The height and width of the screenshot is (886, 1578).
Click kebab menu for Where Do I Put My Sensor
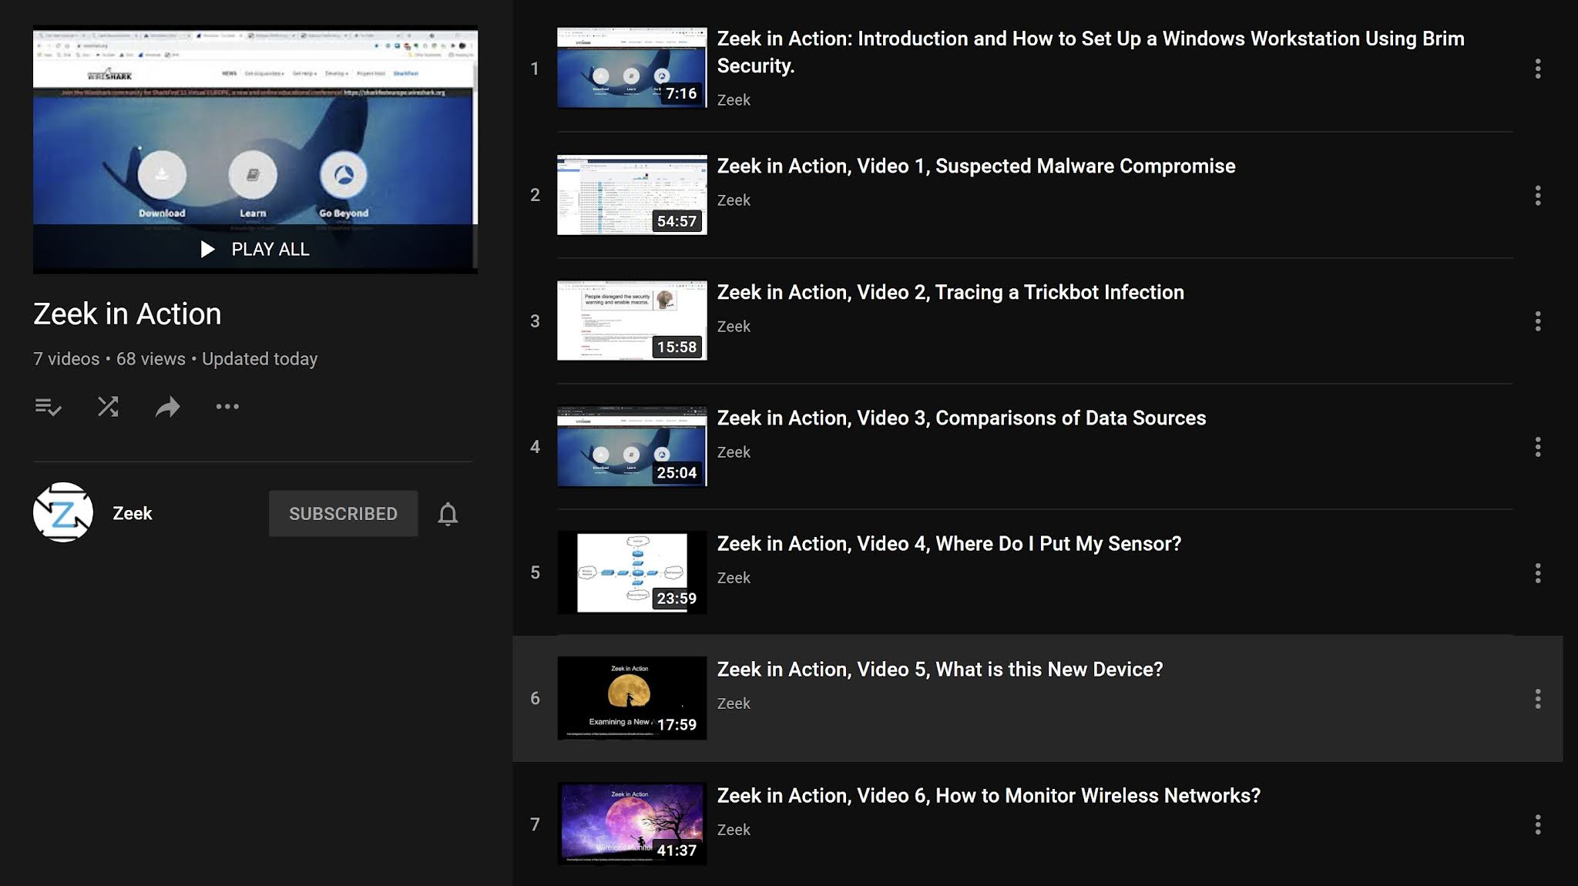click(x=1537, y=572)
